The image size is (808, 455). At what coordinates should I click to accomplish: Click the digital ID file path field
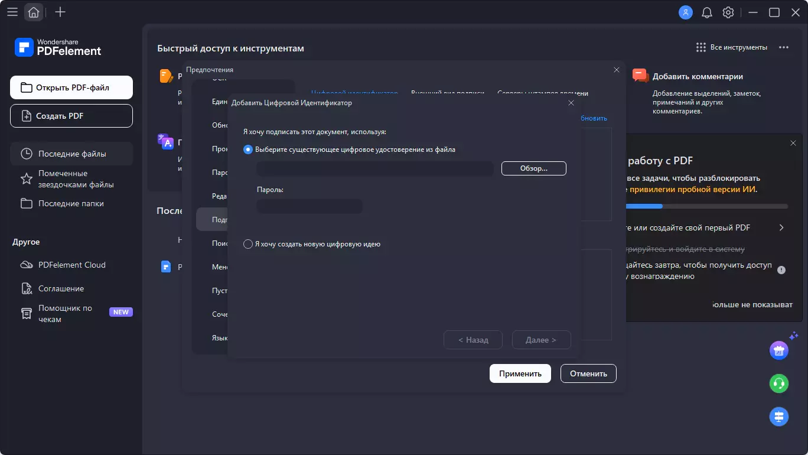pos(375,168)
